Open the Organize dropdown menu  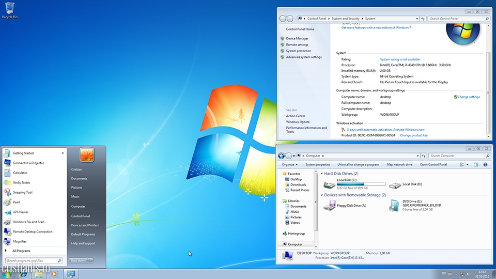(290, 164)
